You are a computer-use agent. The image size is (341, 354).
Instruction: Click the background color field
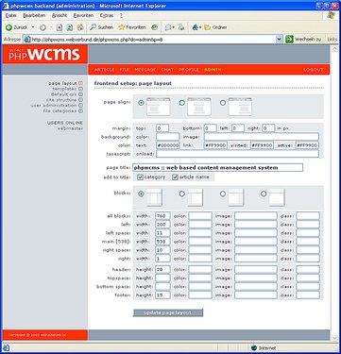(168, 137)
